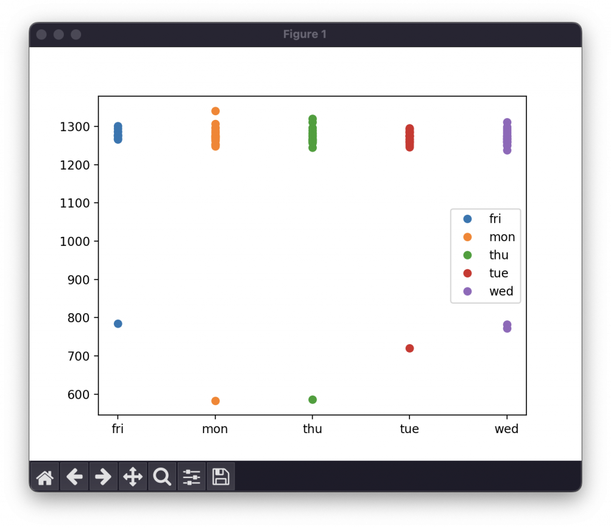611x528 pixels.
Task: Click the 'tue' legend label
Action: click(499, 273)
